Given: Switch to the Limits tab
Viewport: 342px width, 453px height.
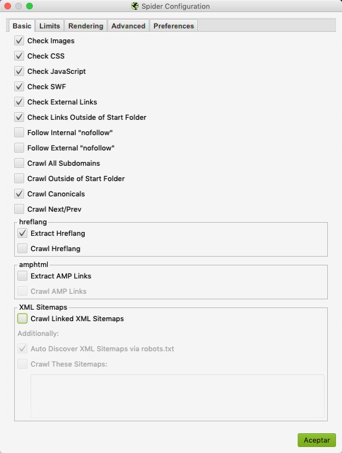Looking at the screenshot, I should [x=50, y=26].
